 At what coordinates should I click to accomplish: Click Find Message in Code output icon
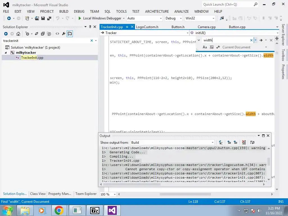[x=221, y=142]
